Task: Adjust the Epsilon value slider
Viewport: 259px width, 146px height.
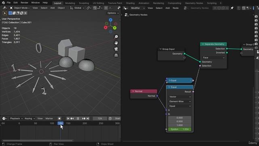Action: pyautogui.click(x=180, y=129)
